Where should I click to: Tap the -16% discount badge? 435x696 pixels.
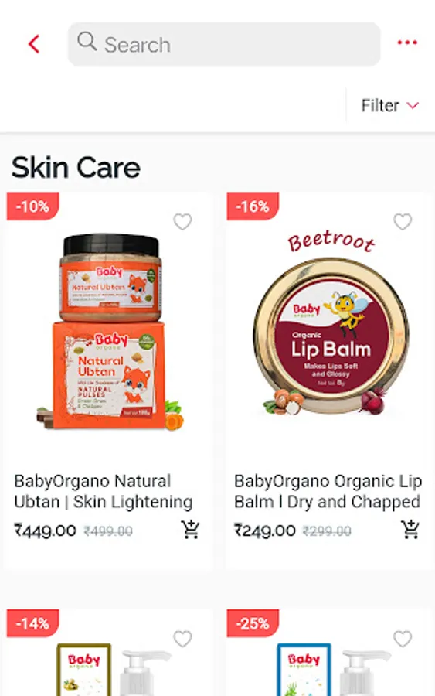coord(253,206)
